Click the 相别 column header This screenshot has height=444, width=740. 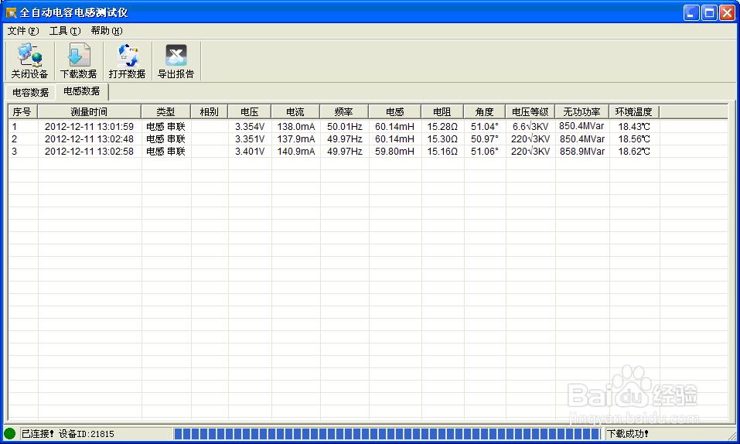[x=209, y=112]
